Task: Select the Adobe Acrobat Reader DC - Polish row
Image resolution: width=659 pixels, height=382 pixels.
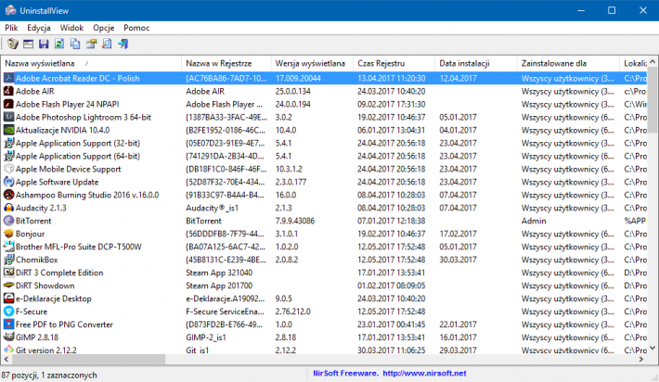Action: 324,79
